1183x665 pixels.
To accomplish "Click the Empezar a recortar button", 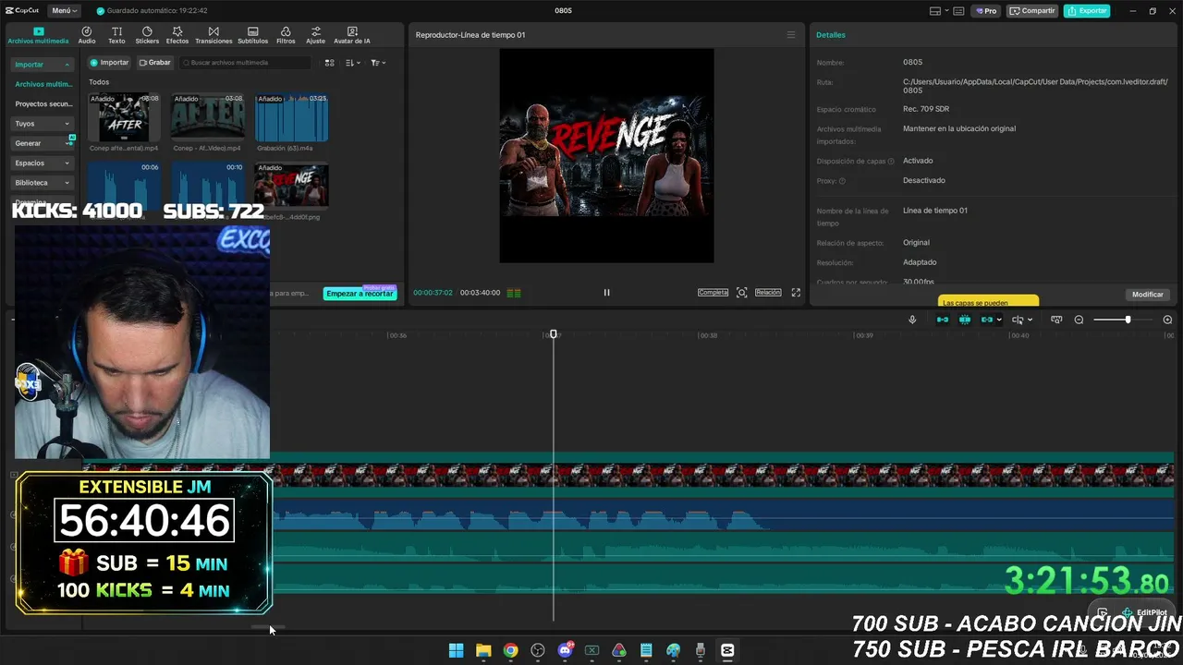I will 360,294.
